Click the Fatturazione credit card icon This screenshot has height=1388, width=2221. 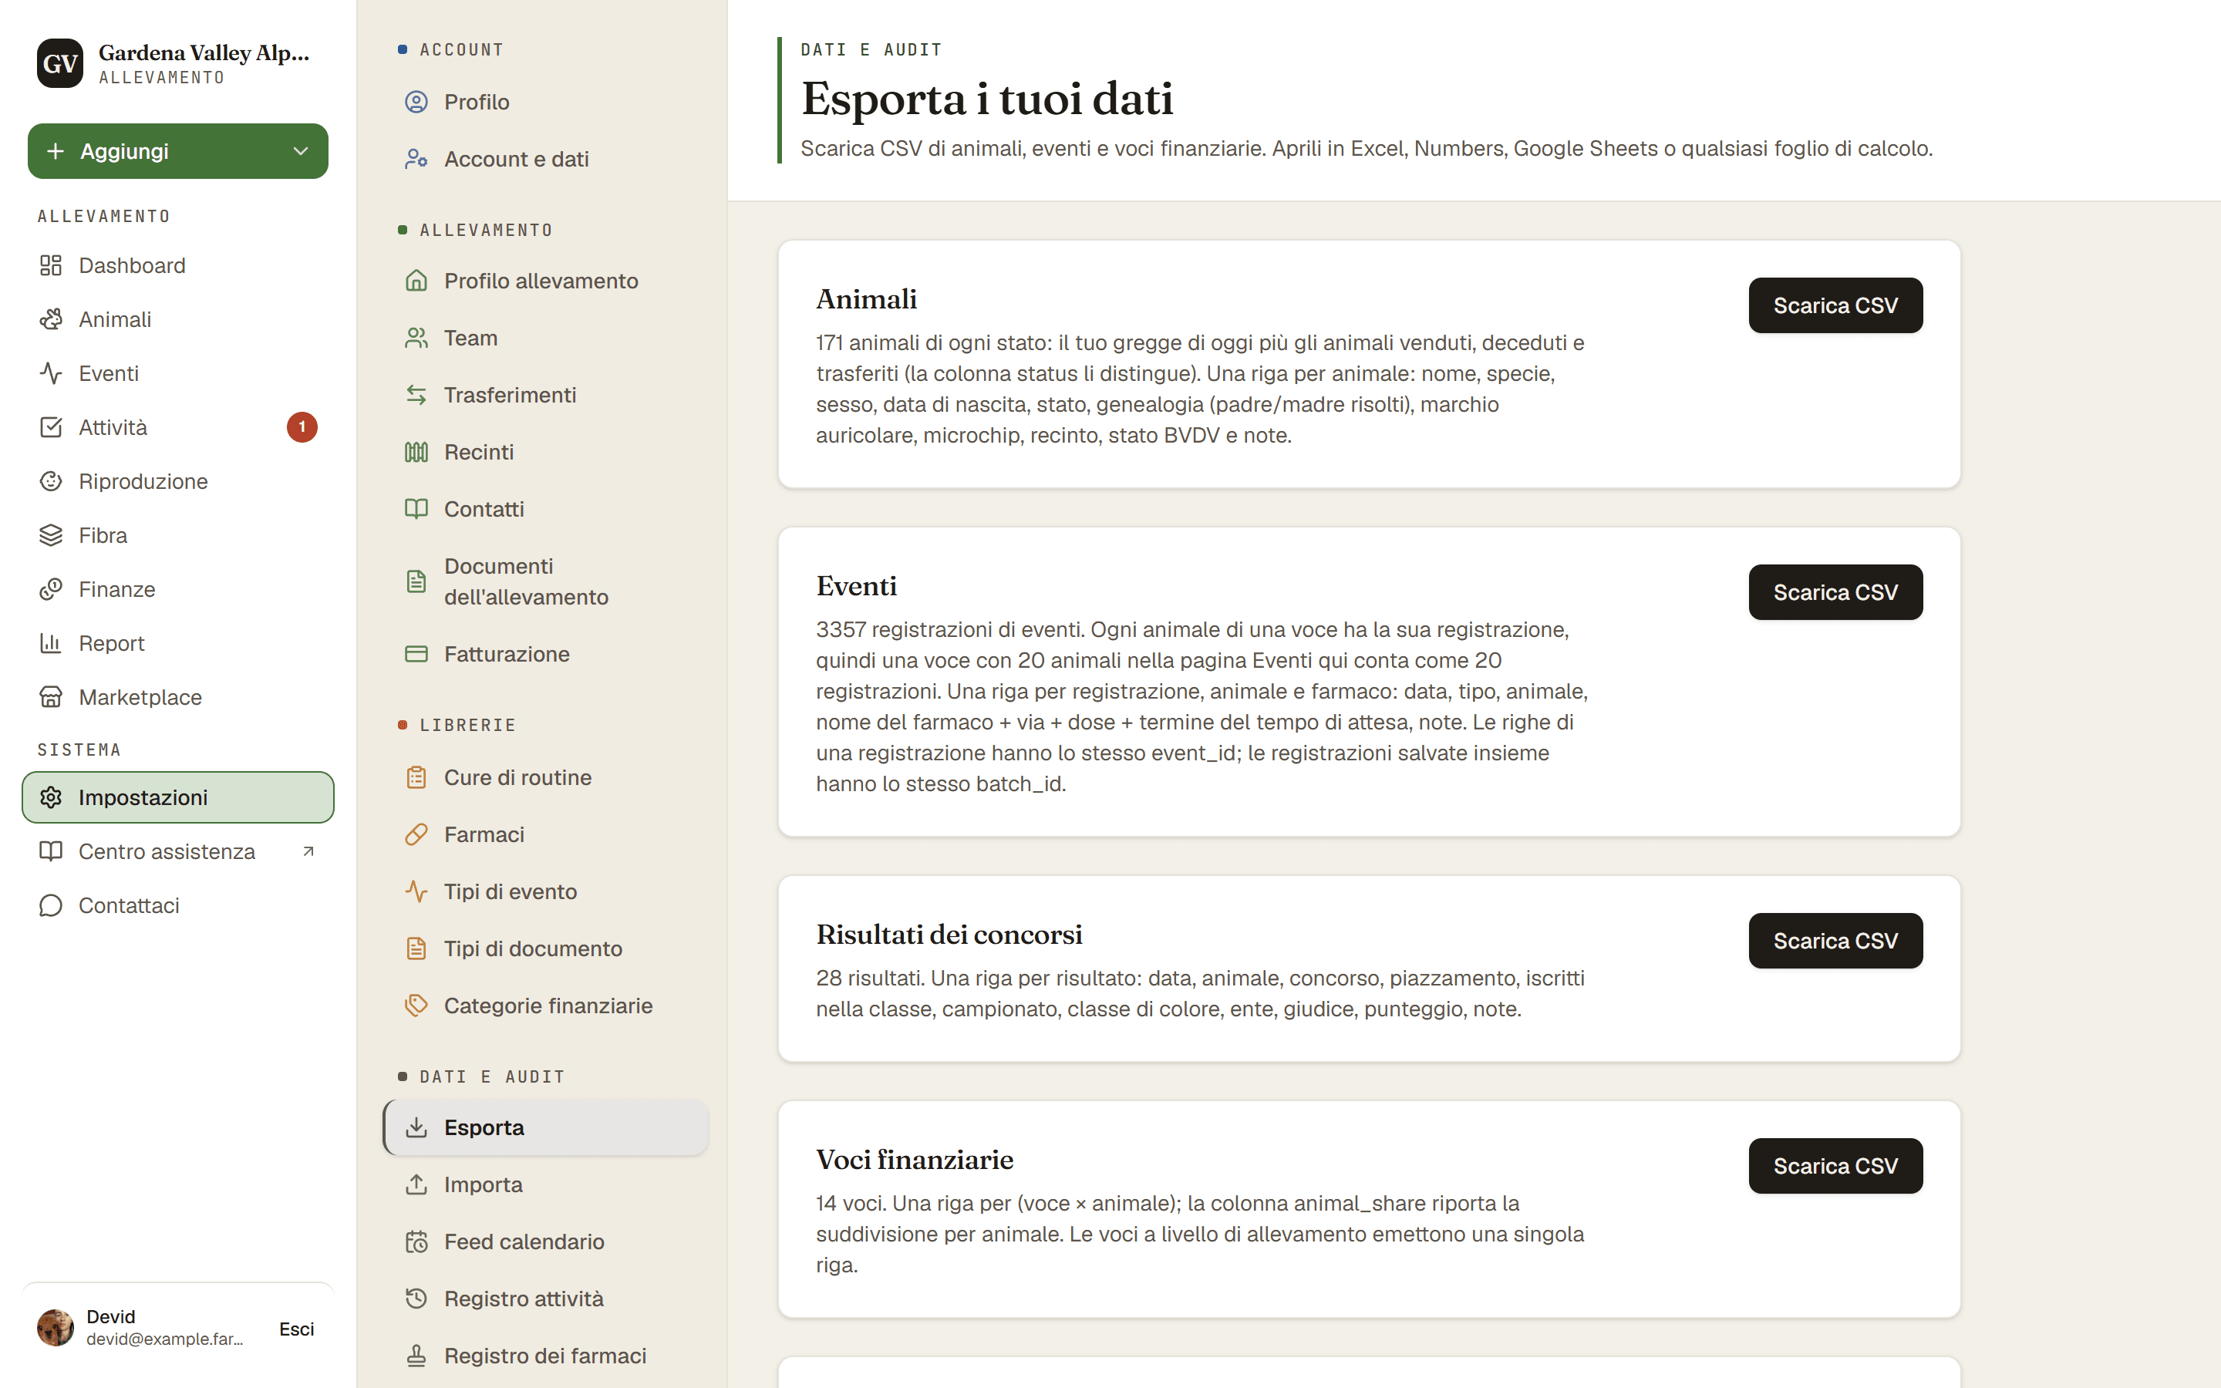416,654
